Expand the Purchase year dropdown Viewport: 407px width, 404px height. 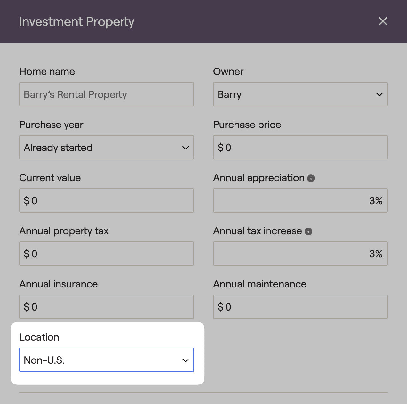(106, 148)
